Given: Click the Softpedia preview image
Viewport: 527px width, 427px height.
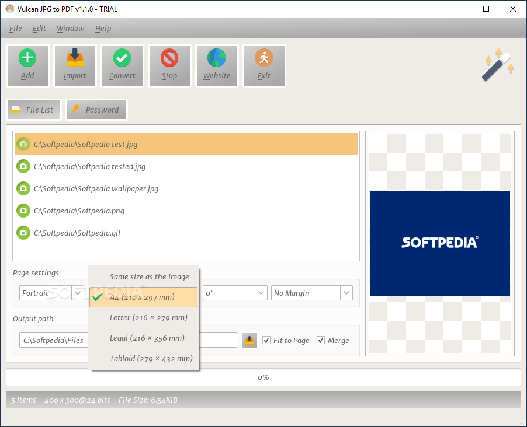Looking at the screenshot, I should [439, 243].
